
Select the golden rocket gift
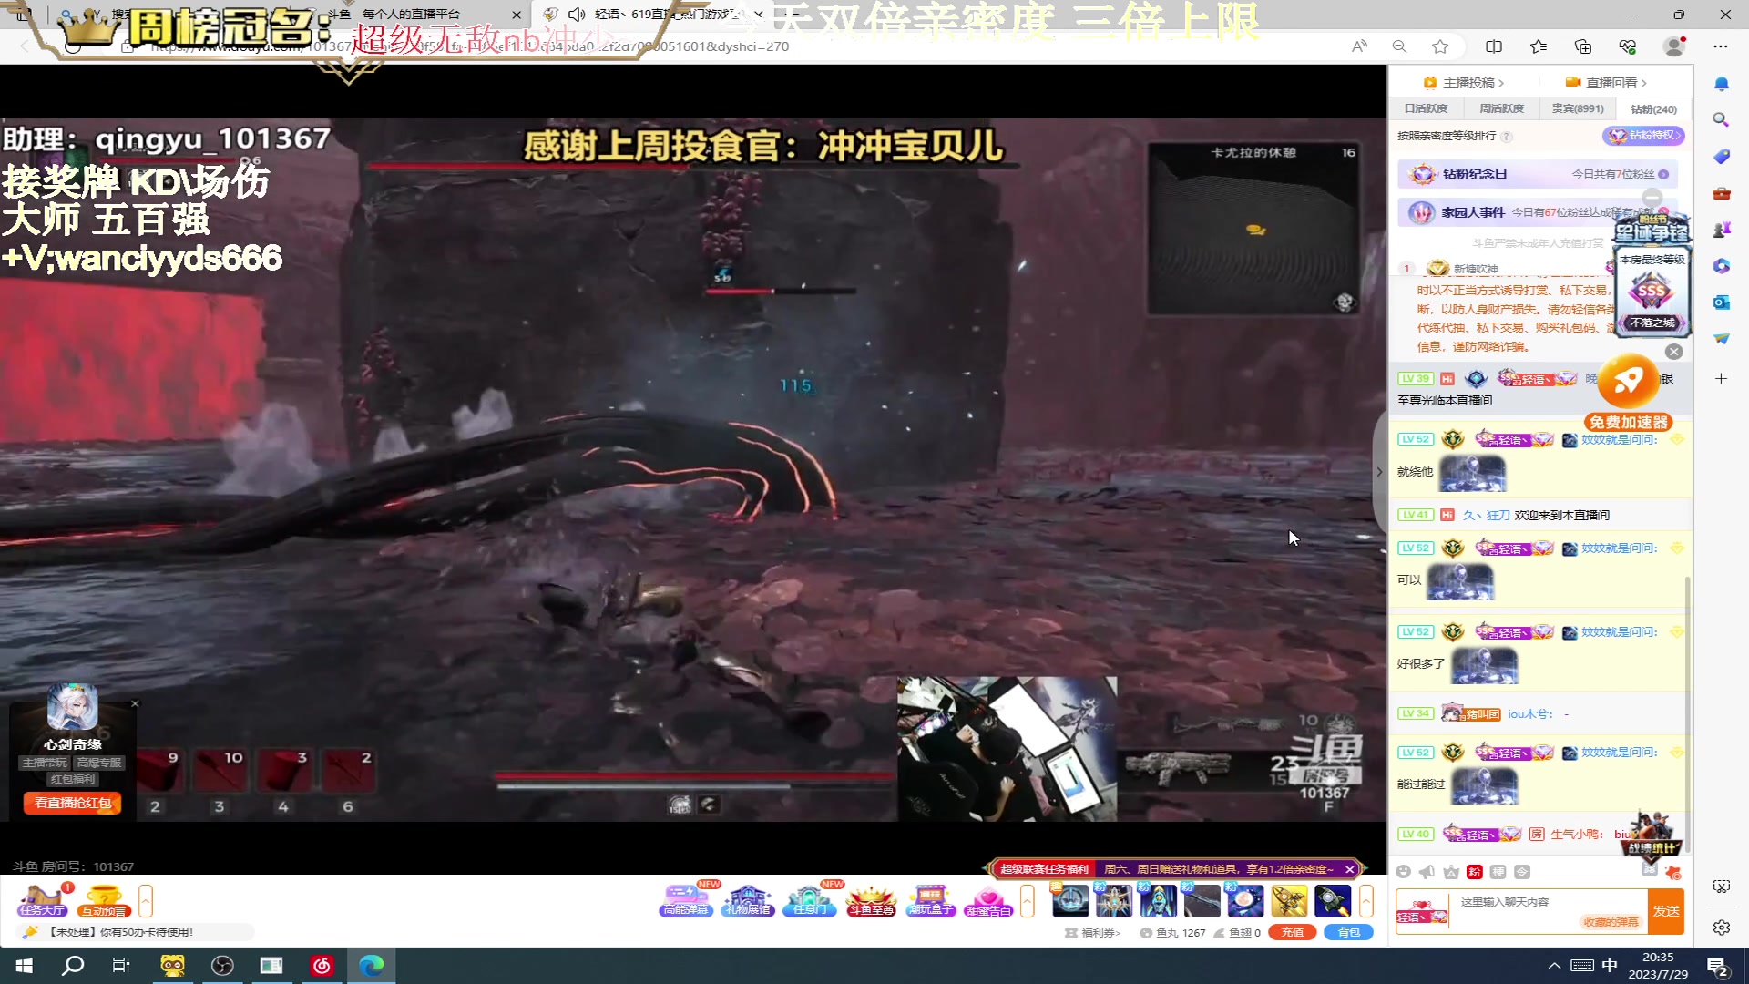[x=1289, y=901]
